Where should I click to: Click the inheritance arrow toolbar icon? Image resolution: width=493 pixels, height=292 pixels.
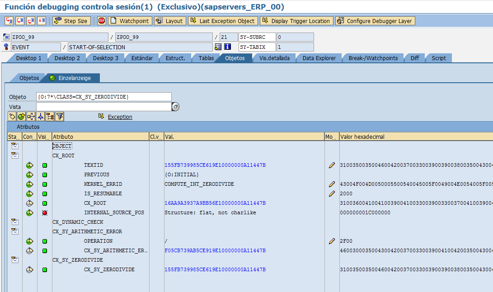coord(41,117)
